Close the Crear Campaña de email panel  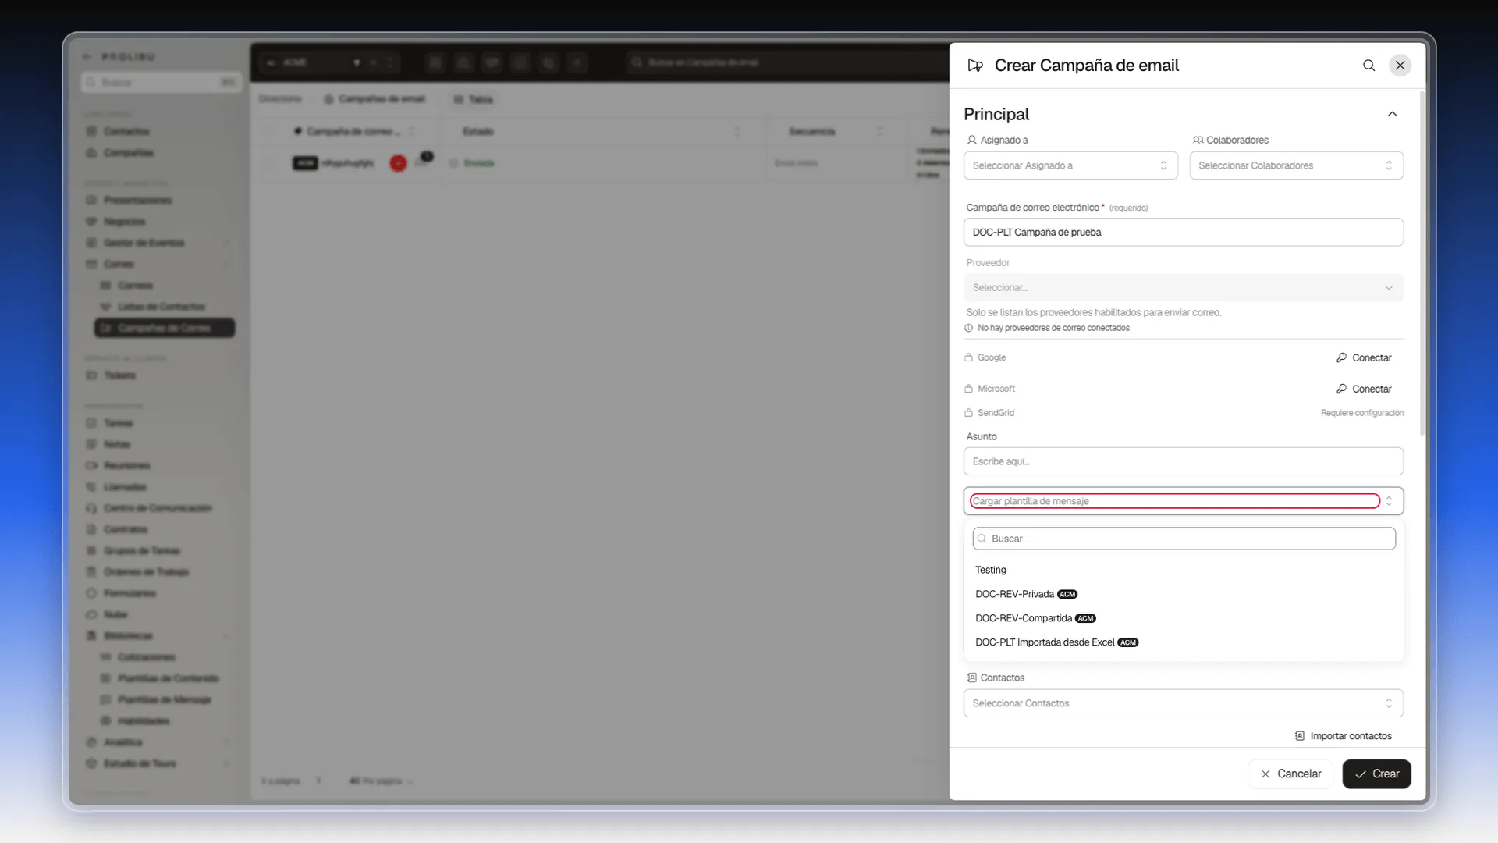pyautogui.click(x=1400, y=66)
